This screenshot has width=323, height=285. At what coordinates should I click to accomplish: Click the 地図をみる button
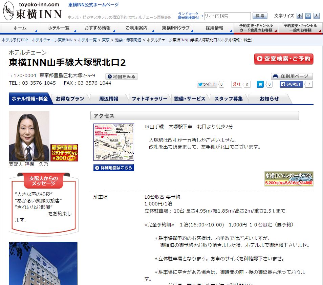coord(122,76)
